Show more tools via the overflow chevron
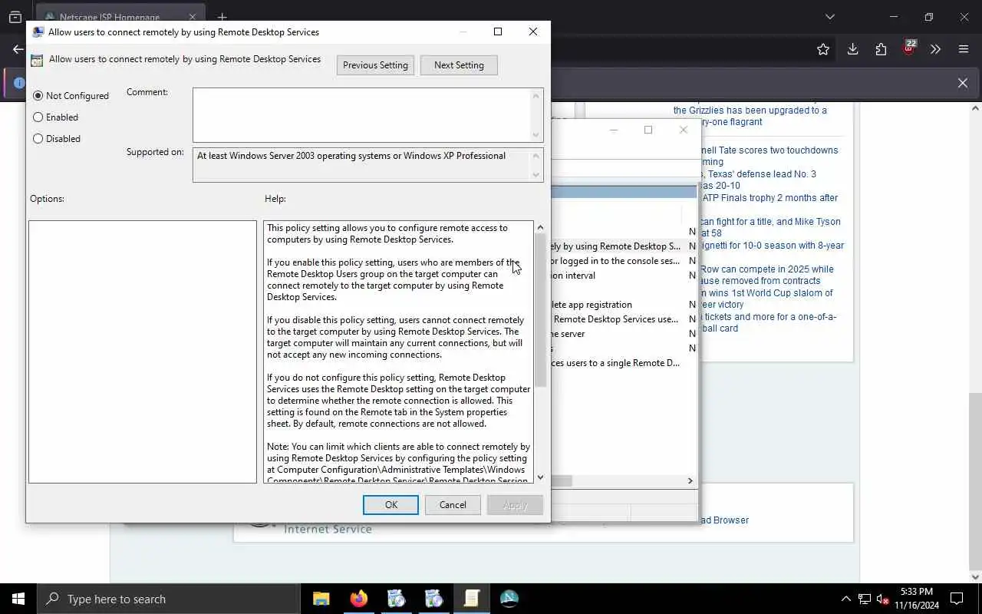982x614 pixels. 935,49
